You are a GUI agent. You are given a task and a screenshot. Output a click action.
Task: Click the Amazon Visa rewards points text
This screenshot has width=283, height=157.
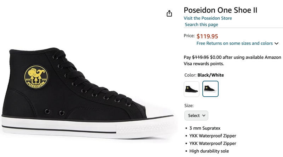click(232, 60)
